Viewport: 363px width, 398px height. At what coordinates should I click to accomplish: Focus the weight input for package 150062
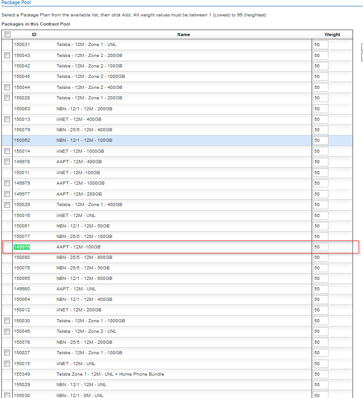[320, 140]
